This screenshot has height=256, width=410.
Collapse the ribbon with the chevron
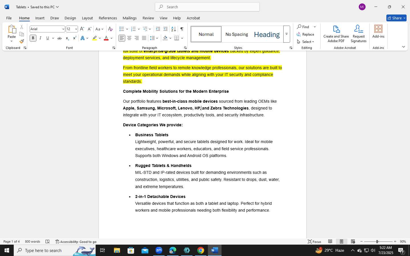click(403, 47)
